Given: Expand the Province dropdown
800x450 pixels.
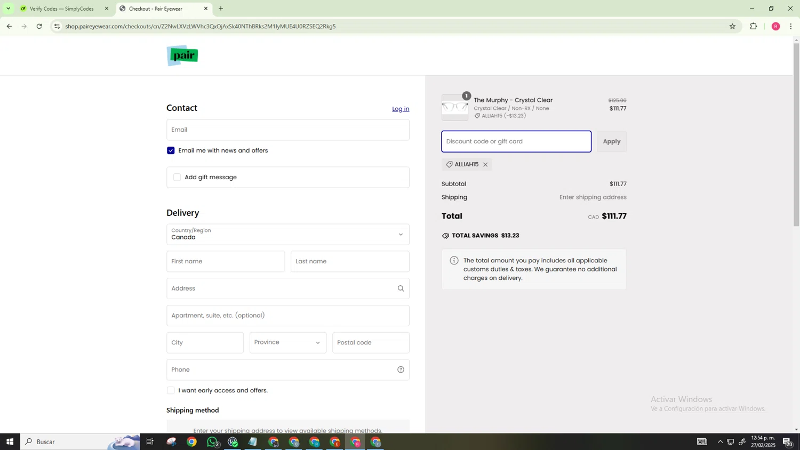Looking at the screenshot, I should (x=287, y=342).
